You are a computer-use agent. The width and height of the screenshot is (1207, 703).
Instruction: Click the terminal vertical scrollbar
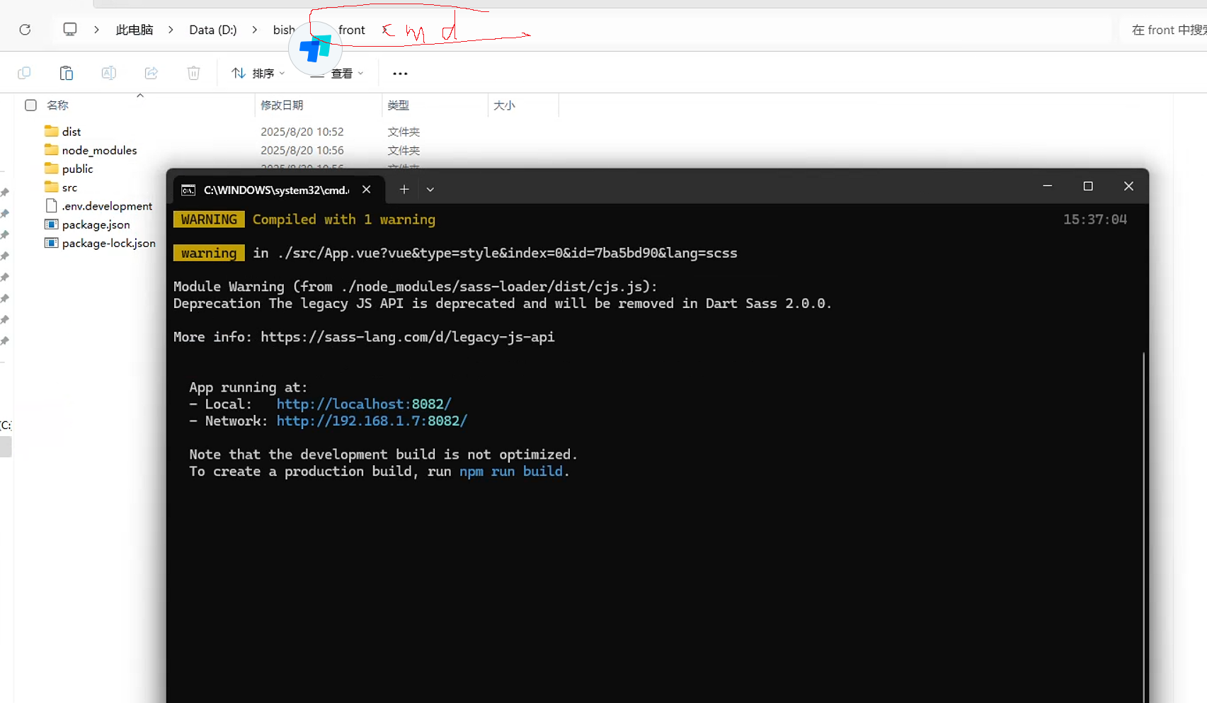pos(1143,527)
